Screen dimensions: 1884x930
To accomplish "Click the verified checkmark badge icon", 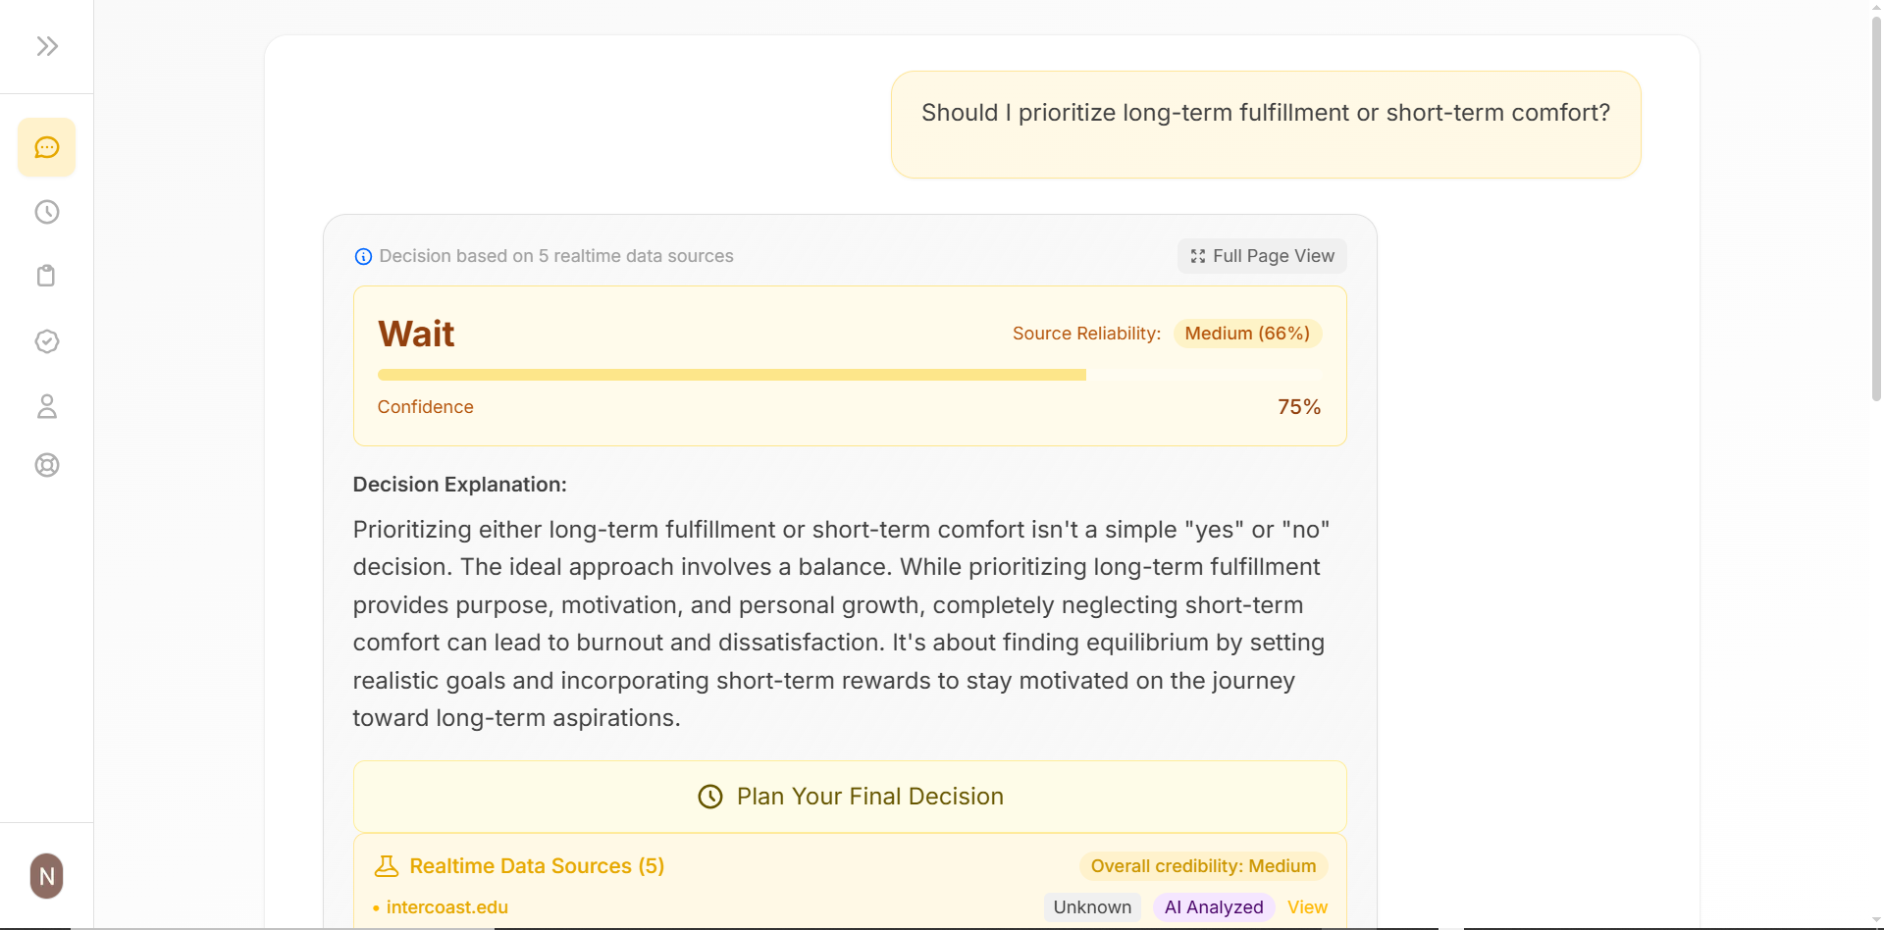I will 47,341.
